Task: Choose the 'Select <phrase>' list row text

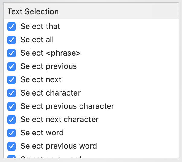Action: click(50, 53)
